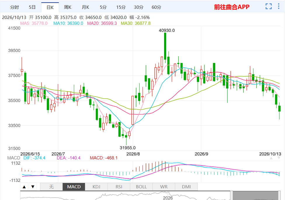This screenshot has width=285, height=200.
Task: Select the 30分 interval tab
Action: point(139,7)
